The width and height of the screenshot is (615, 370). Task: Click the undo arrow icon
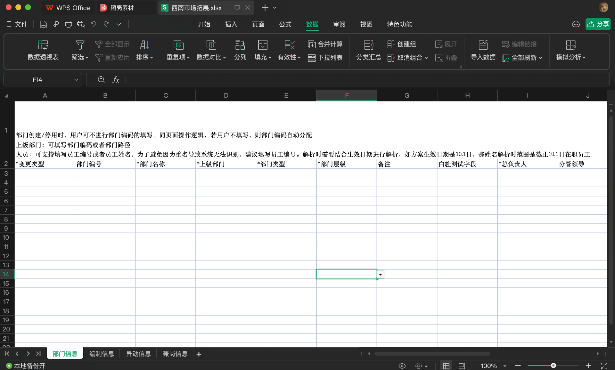[94, 24]
